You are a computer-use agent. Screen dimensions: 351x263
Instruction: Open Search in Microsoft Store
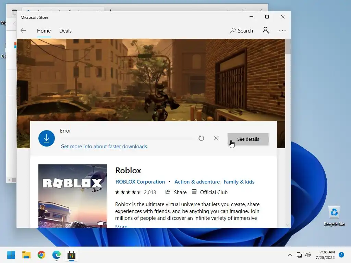[241, 30]
